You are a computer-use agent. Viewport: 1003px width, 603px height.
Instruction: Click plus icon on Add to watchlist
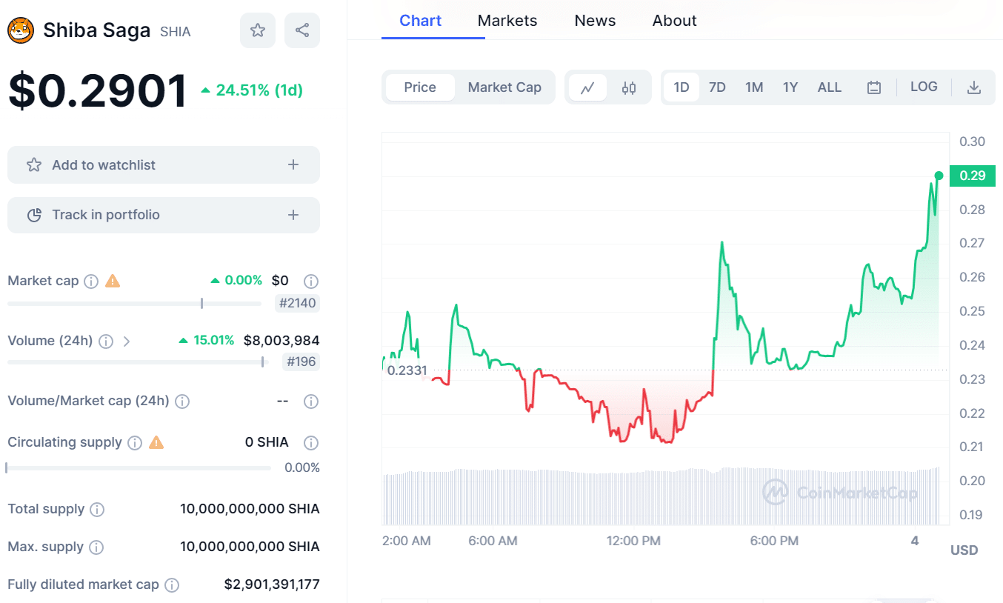coord(293,164)
